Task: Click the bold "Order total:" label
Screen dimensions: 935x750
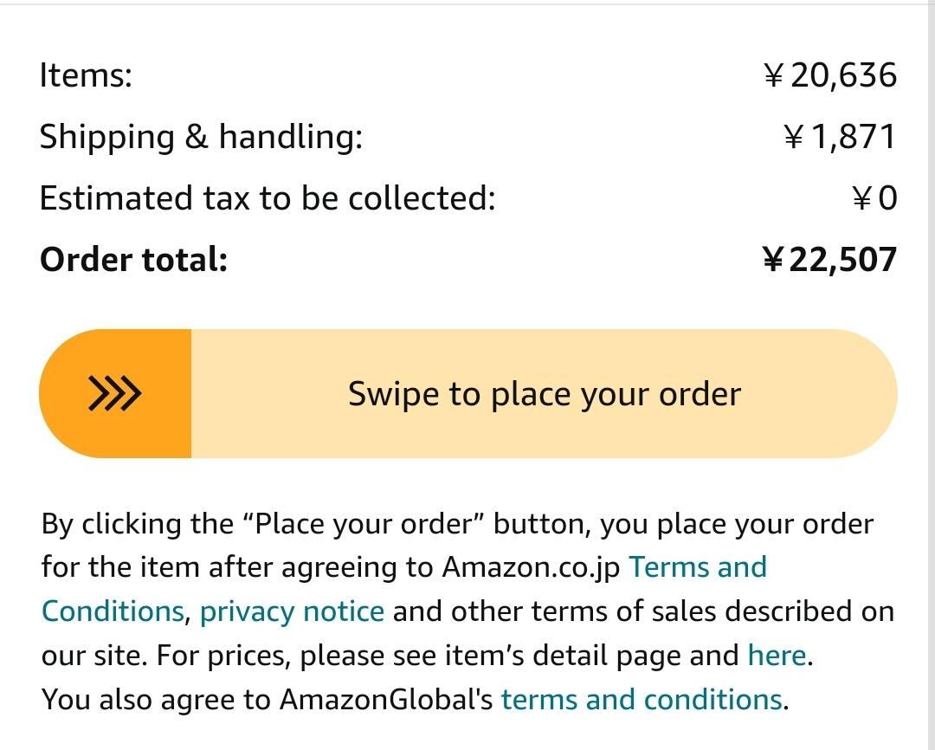Action: [x=133, y=260]
